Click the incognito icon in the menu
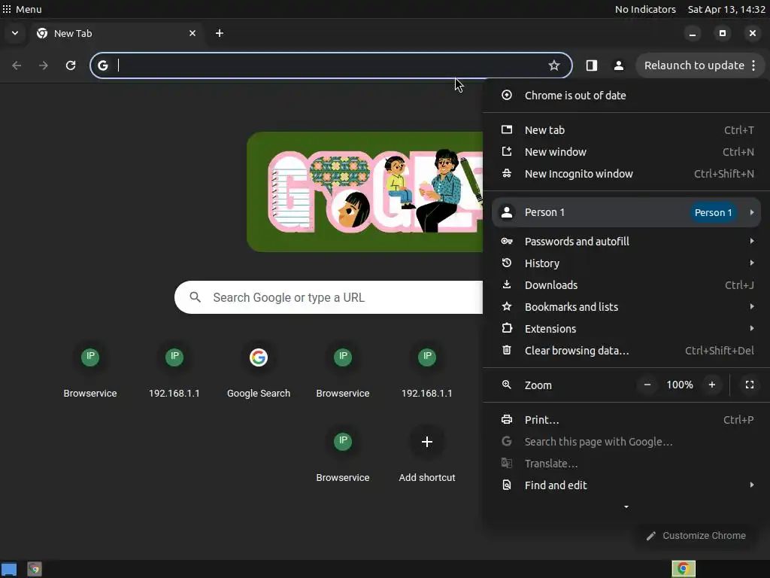The width and height of the screenshot is (770, 578). coord(507,173)
